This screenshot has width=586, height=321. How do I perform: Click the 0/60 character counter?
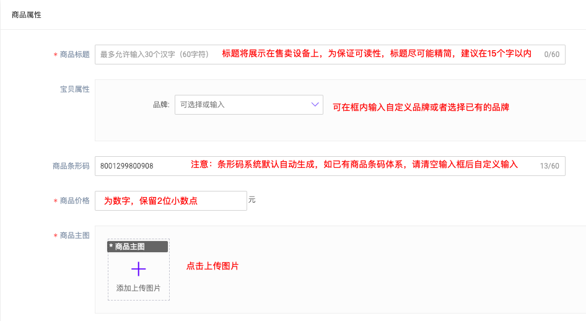click(551, 55)
